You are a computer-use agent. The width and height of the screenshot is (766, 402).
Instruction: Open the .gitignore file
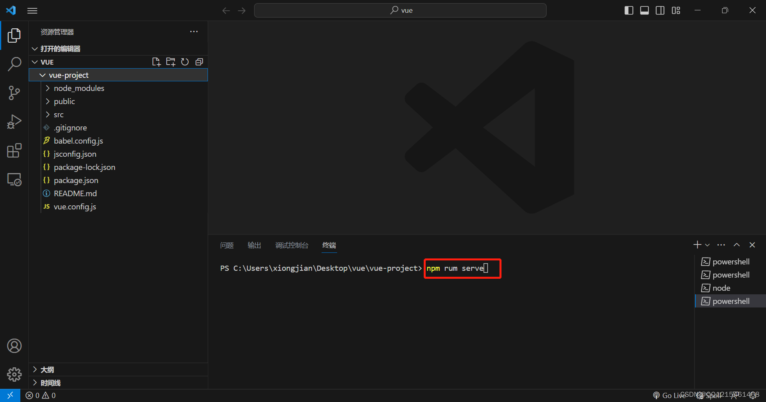click(118, 128)
